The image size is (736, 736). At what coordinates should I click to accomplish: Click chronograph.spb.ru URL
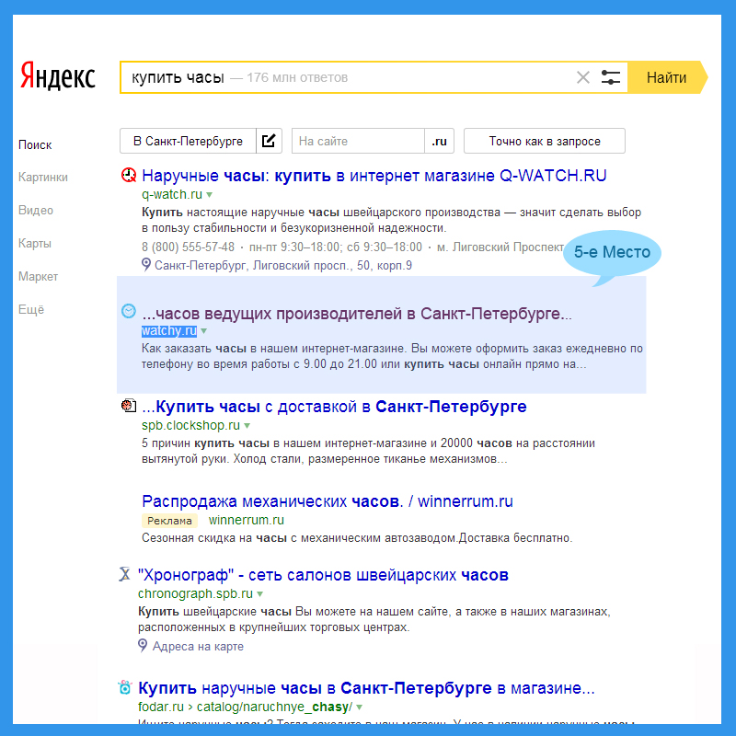[195, 593]
